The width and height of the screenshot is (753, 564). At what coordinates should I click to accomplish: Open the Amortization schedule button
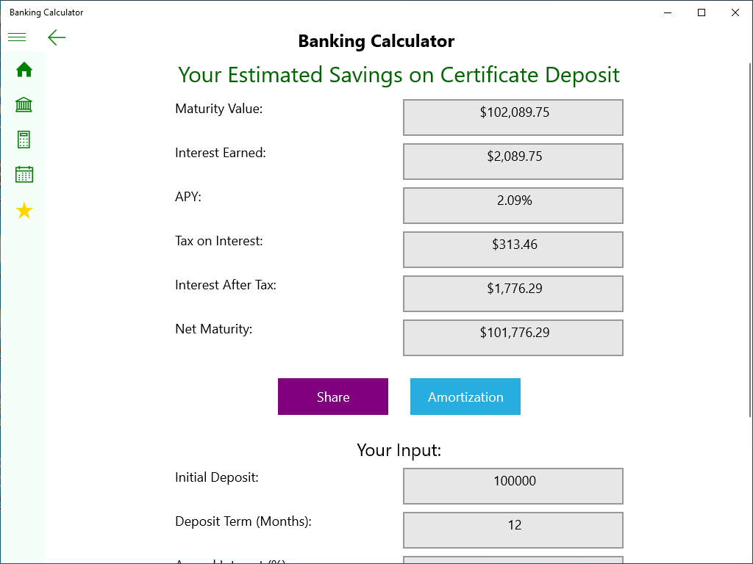click(465, 397)
